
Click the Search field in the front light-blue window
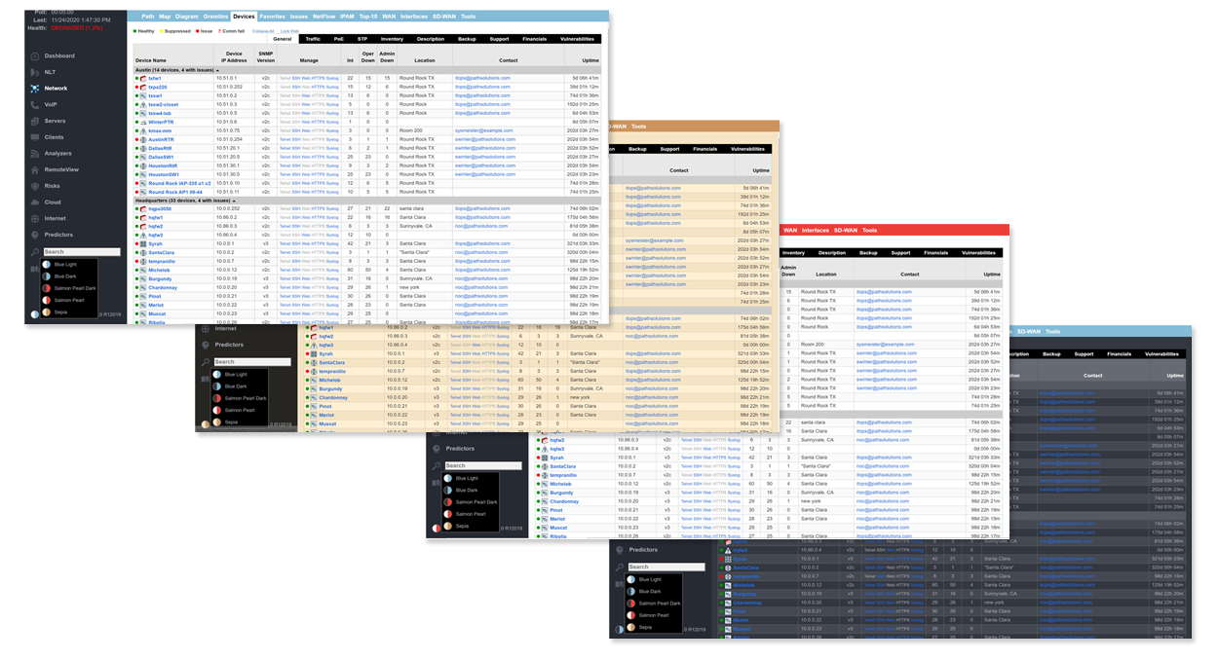pos(82,252)
